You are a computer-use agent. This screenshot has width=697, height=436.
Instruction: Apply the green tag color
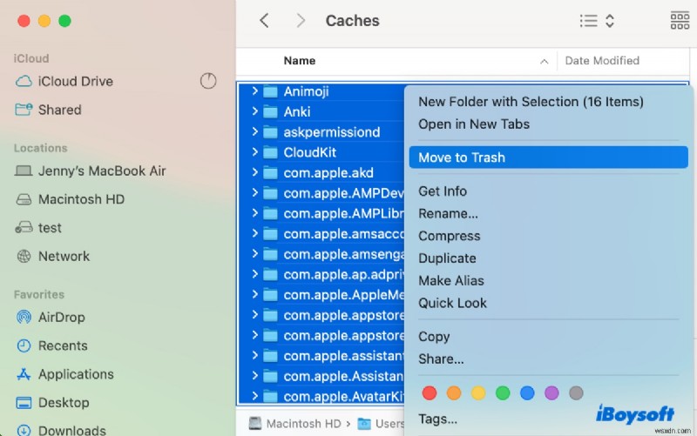pos(503,393)
